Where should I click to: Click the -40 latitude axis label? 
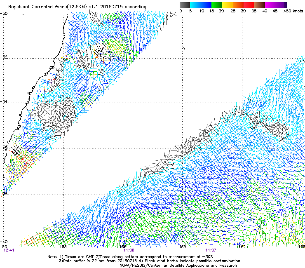point(4,242)
